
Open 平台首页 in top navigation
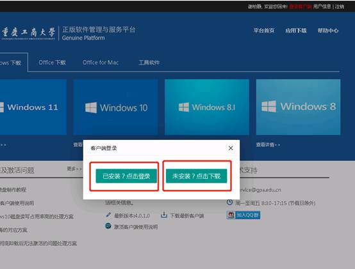pyautogui.click(x=264, y=31)
